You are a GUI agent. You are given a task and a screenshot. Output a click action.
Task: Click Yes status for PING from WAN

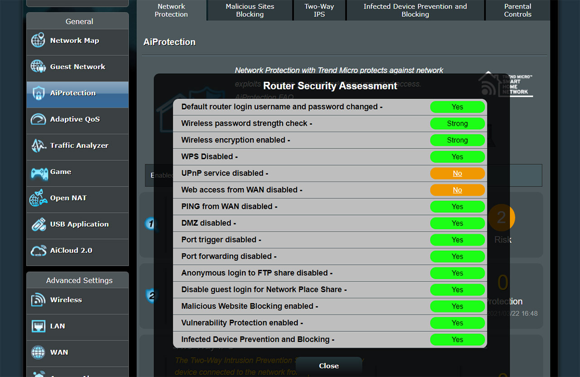point(458,206)
